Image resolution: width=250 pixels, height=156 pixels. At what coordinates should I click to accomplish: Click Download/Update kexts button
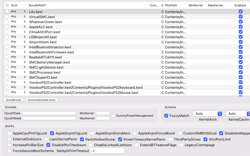pyautogui.click(x=42, y=100)
